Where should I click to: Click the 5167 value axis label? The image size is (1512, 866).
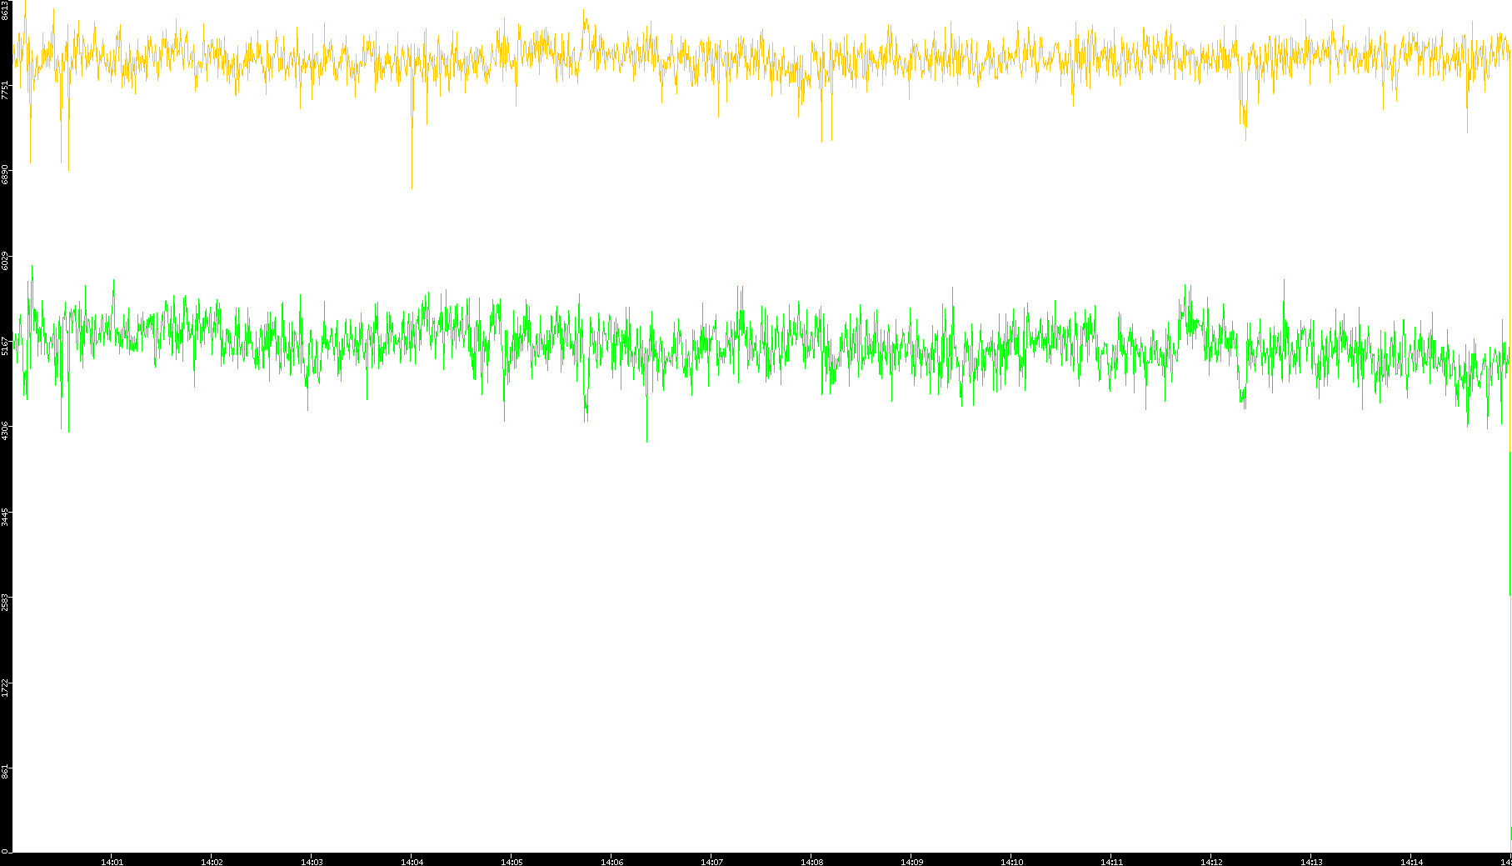tap(5, 346)
